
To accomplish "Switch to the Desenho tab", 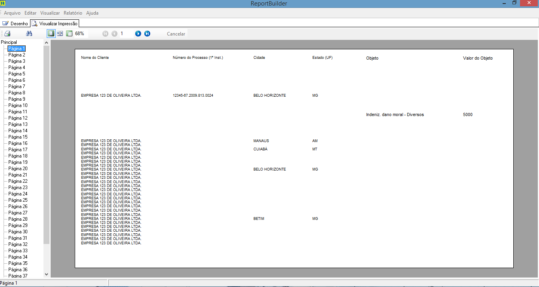I will tap(15, 24).
